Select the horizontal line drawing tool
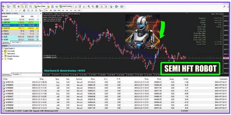Viewport: 231px width, 115px height. pyautogui.click(x=16, y=10)
